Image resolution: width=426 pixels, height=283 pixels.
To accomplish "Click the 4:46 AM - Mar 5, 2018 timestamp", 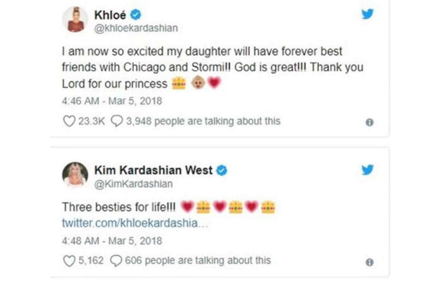I will pyautogui.click(x=111, y=101).
